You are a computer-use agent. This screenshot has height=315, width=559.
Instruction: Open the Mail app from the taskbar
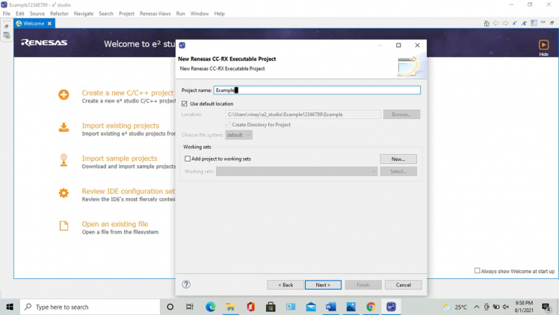pyautogui.click(x=311, y=307)
